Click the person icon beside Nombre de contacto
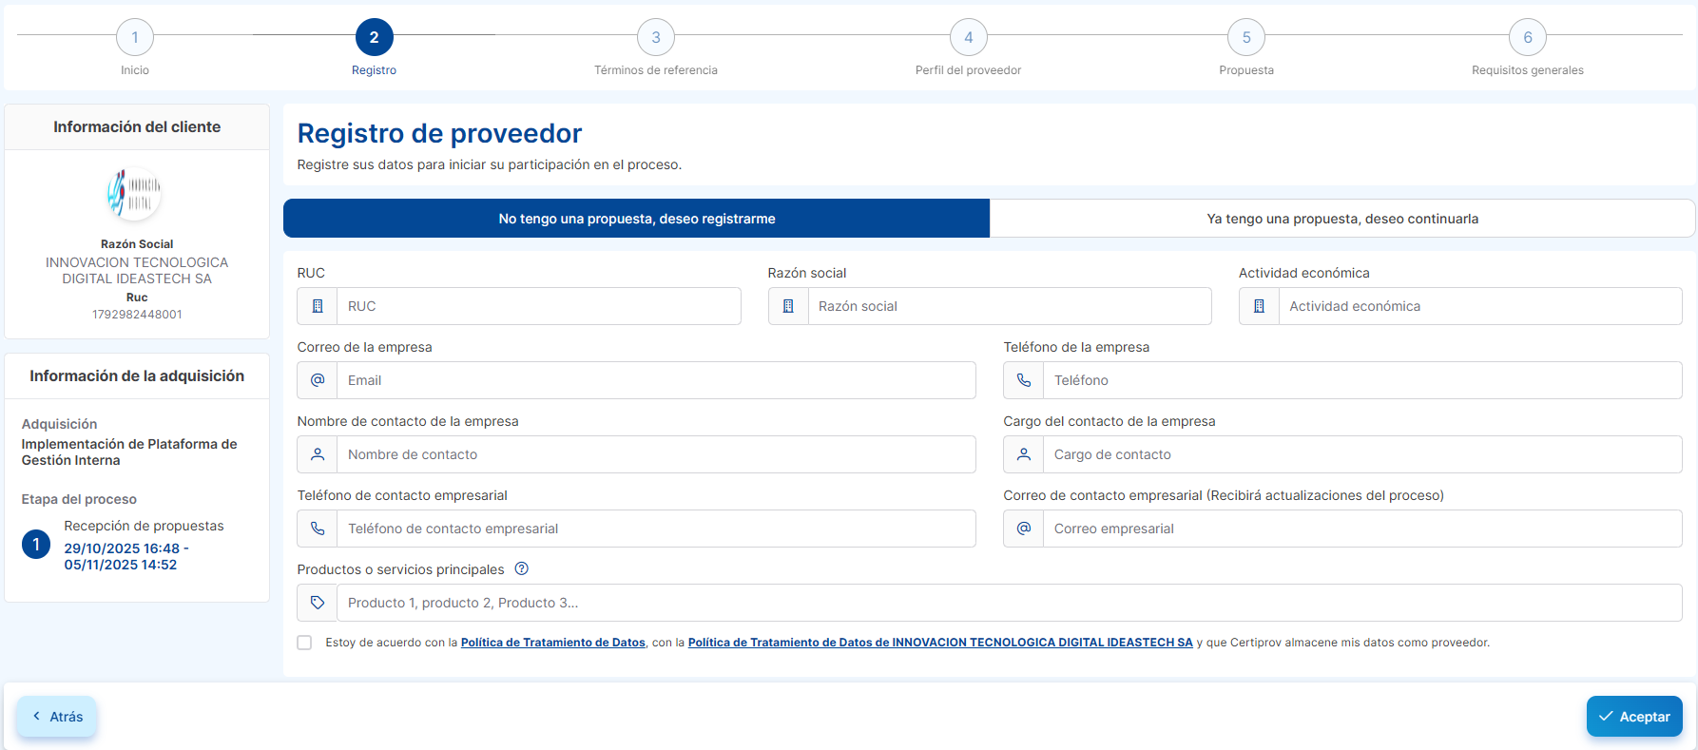This screenshot has height=750, width=1698. coord(318,454)
